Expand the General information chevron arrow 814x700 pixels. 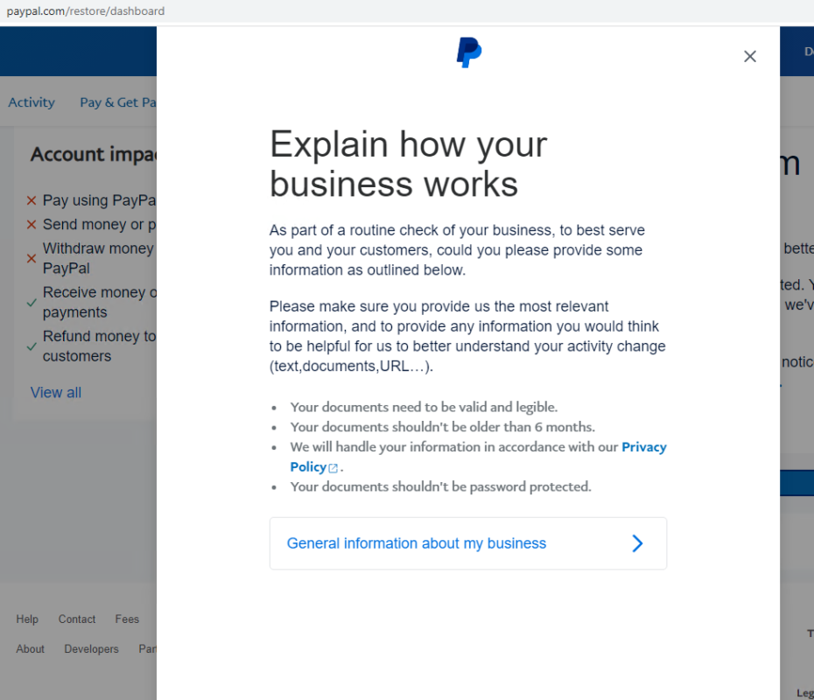tap(637, 543)
